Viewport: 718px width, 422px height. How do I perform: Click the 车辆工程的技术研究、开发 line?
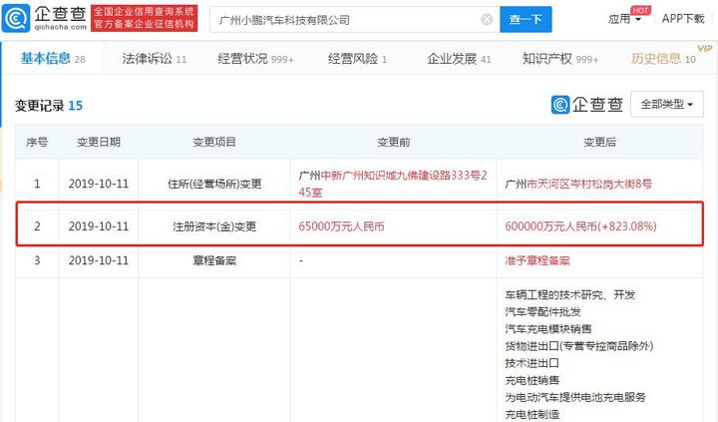[570, 294]
